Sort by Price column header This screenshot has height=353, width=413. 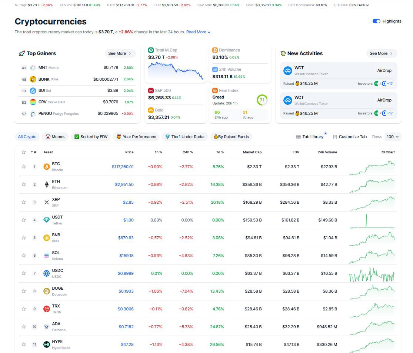point(129,152)
